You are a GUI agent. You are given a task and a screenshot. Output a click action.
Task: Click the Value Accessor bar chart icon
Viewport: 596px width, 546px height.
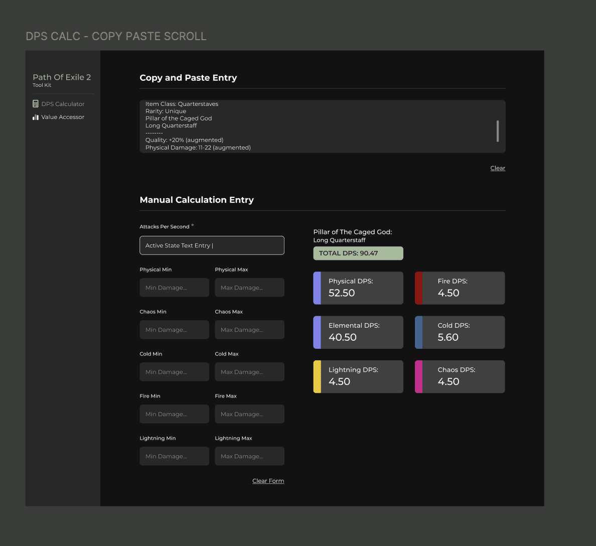point(35,117)
